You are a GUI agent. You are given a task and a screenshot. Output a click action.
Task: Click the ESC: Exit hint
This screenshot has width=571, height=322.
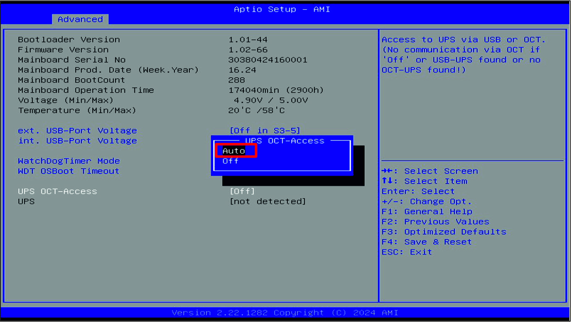(407, 252)
